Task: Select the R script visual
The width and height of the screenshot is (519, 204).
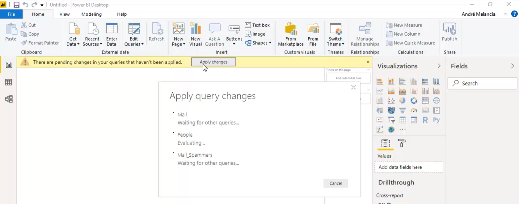Action: tap(425, 120)
